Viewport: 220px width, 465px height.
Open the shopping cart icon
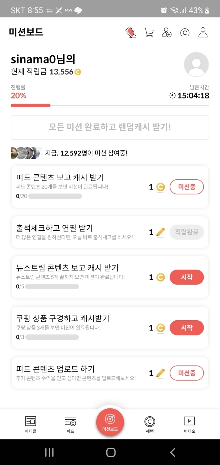click(x=148, y=33)
